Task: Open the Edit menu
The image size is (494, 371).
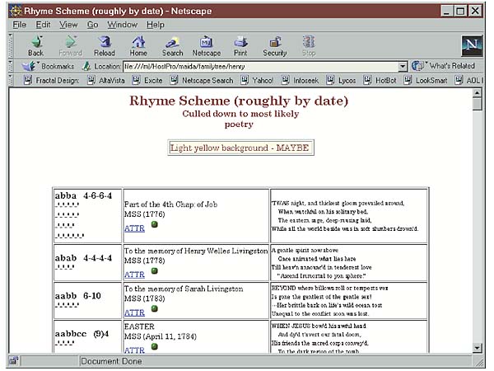Action: tap(43, 25)
